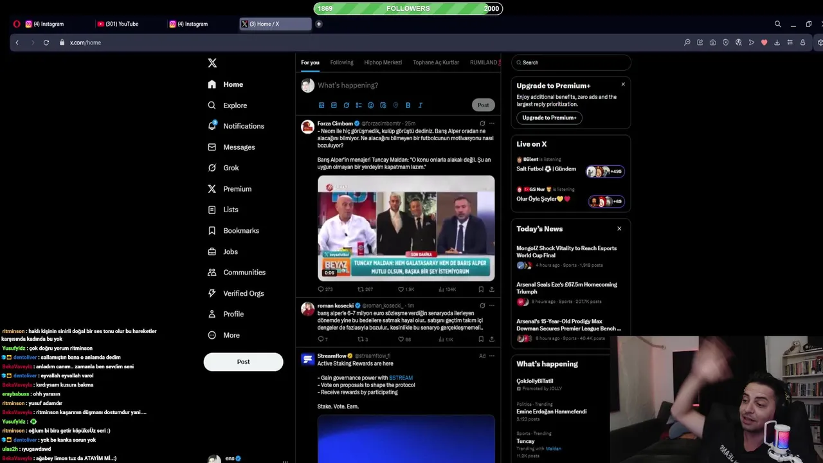Open Premium in the sidebar

[x=230, y=189]
